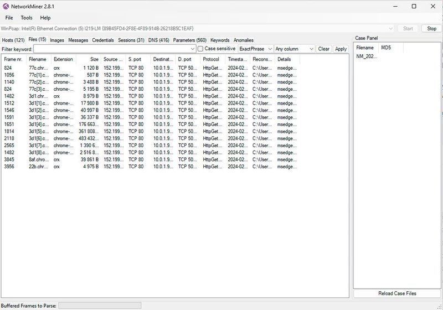Click the Reload Case Files button
443x310 pixels.
click(x=396, y=293)
